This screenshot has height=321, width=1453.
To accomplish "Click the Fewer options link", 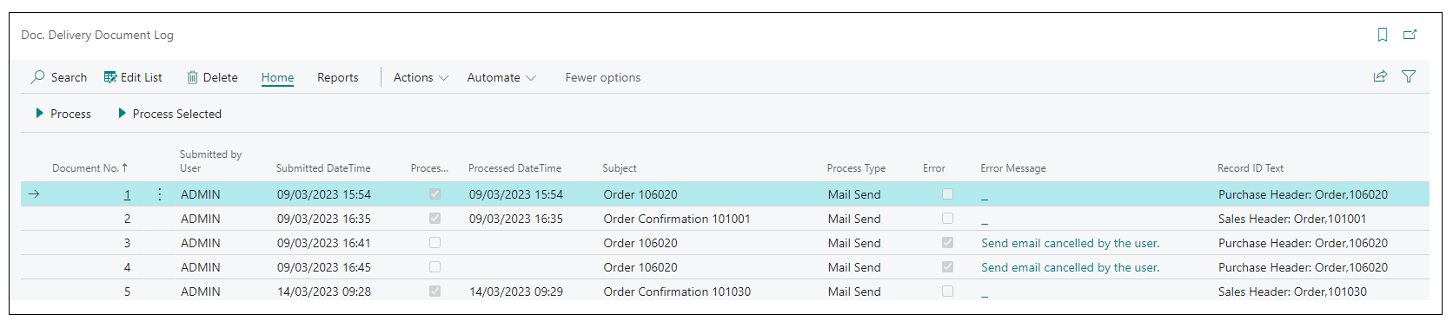I will point(603,77).
